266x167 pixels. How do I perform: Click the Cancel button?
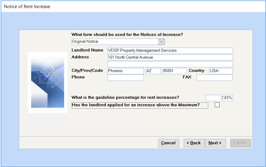click(x=169, y=143)
